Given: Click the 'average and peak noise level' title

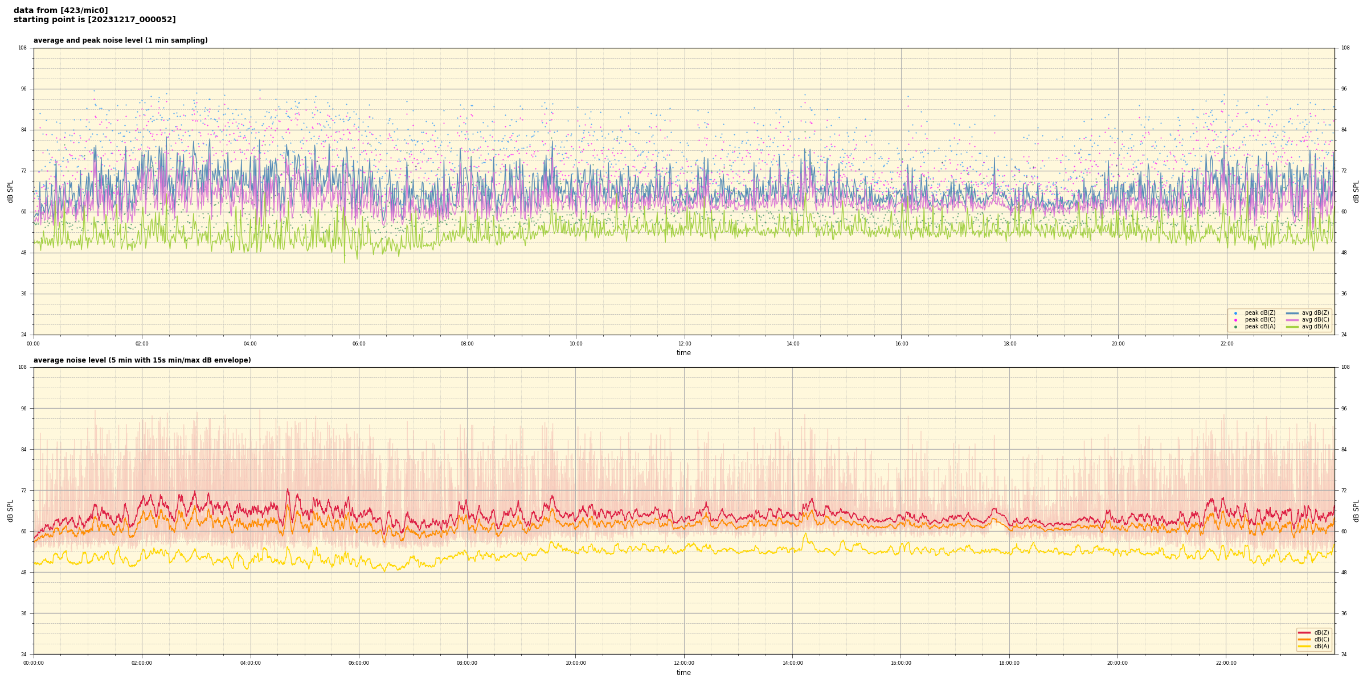Looking at the screenshot, I should [x=120, y=40].
